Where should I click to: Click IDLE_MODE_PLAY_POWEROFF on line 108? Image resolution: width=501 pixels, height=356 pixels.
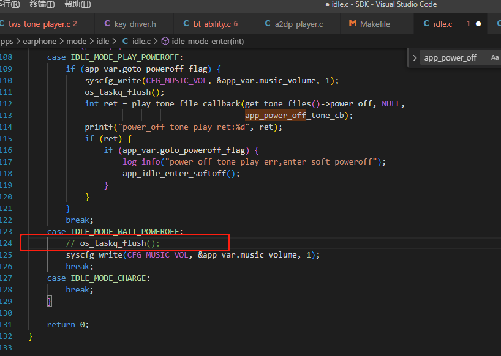[x=125, y=57]
